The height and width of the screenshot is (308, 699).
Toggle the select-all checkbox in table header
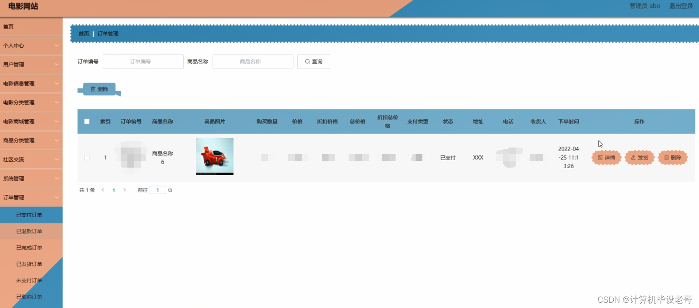click(x=87, y=122)
